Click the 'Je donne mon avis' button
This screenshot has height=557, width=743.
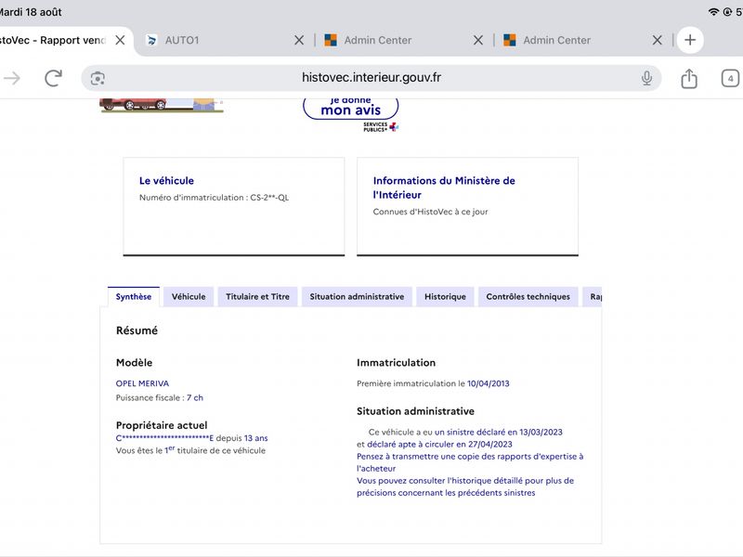click(351, 108)
